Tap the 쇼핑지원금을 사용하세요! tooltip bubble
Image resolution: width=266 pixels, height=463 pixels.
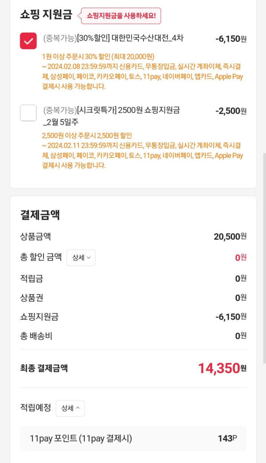[x=121, y=16]
